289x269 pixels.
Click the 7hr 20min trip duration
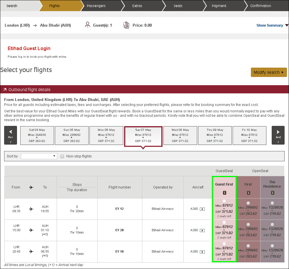(77, 211)
